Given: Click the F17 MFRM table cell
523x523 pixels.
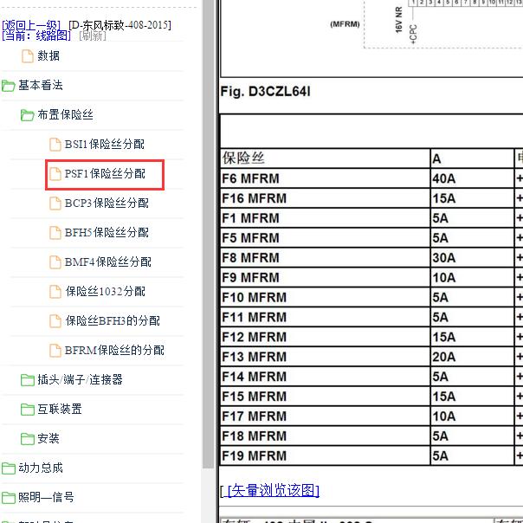Looking at the screenshot, I should click(326, 416).
